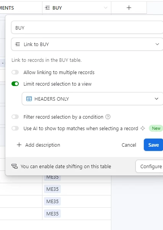Click the plus icon to add a new field
The width and height of the screenshot is (163, 230).
tap(129, 8)
